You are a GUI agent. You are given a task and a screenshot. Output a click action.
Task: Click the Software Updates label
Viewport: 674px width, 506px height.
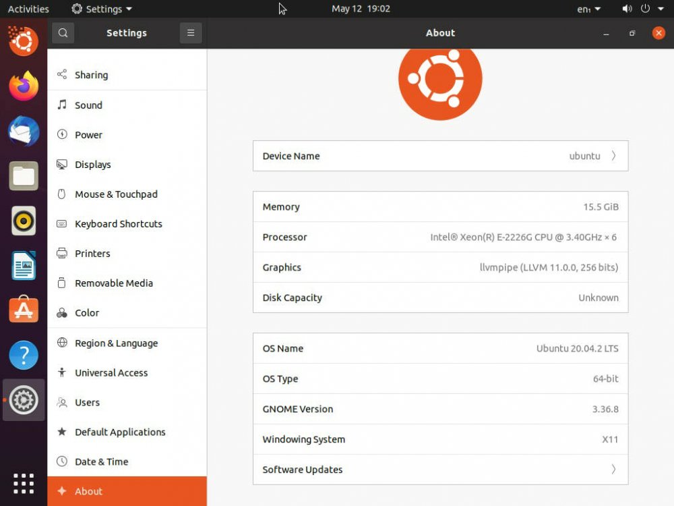click(x=303, y=470)
